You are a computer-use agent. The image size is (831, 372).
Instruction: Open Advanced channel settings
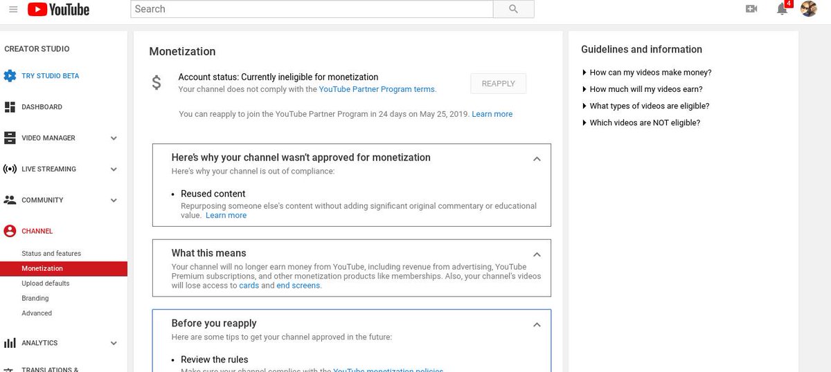(x=37, y=313)
